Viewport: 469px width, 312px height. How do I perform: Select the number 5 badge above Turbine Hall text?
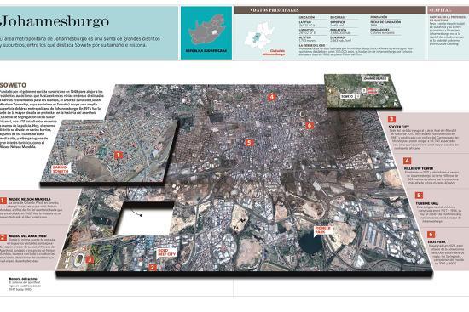coord(419,196)
